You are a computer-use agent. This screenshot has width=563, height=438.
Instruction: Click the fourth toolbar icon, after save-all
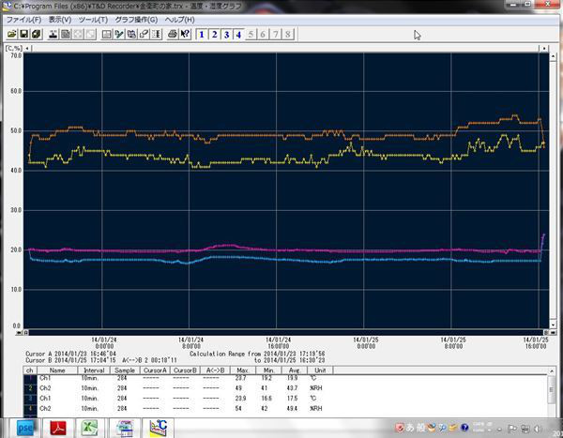53,34
